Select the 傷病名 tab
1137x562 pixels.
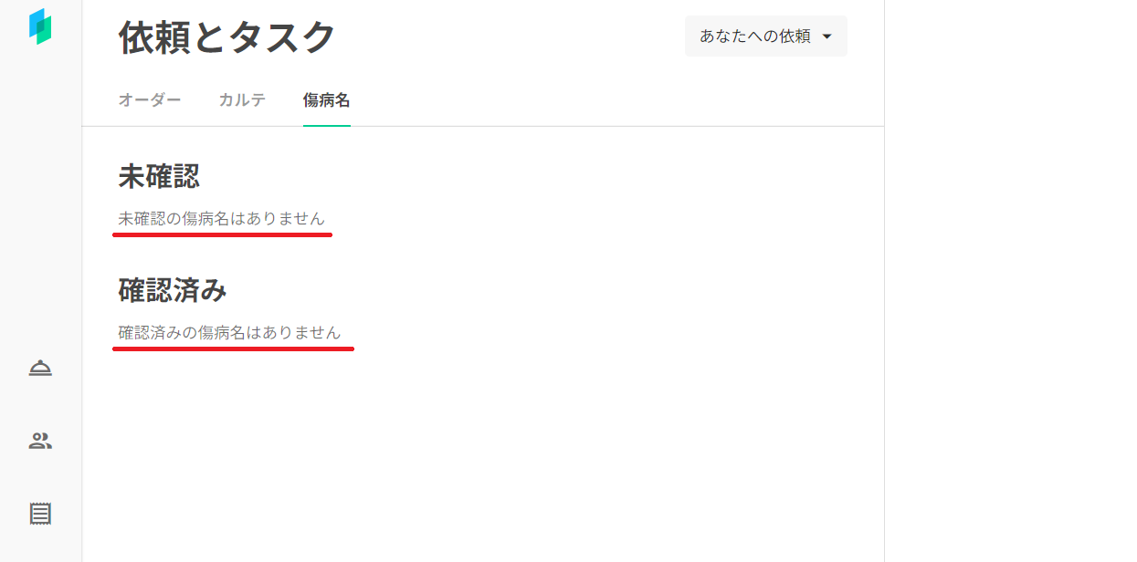[327, 100]
